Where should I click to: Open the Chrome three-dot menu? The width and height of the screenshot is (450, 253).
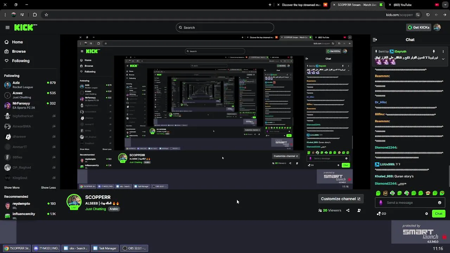pyautogui.click(x=5, y=15)
